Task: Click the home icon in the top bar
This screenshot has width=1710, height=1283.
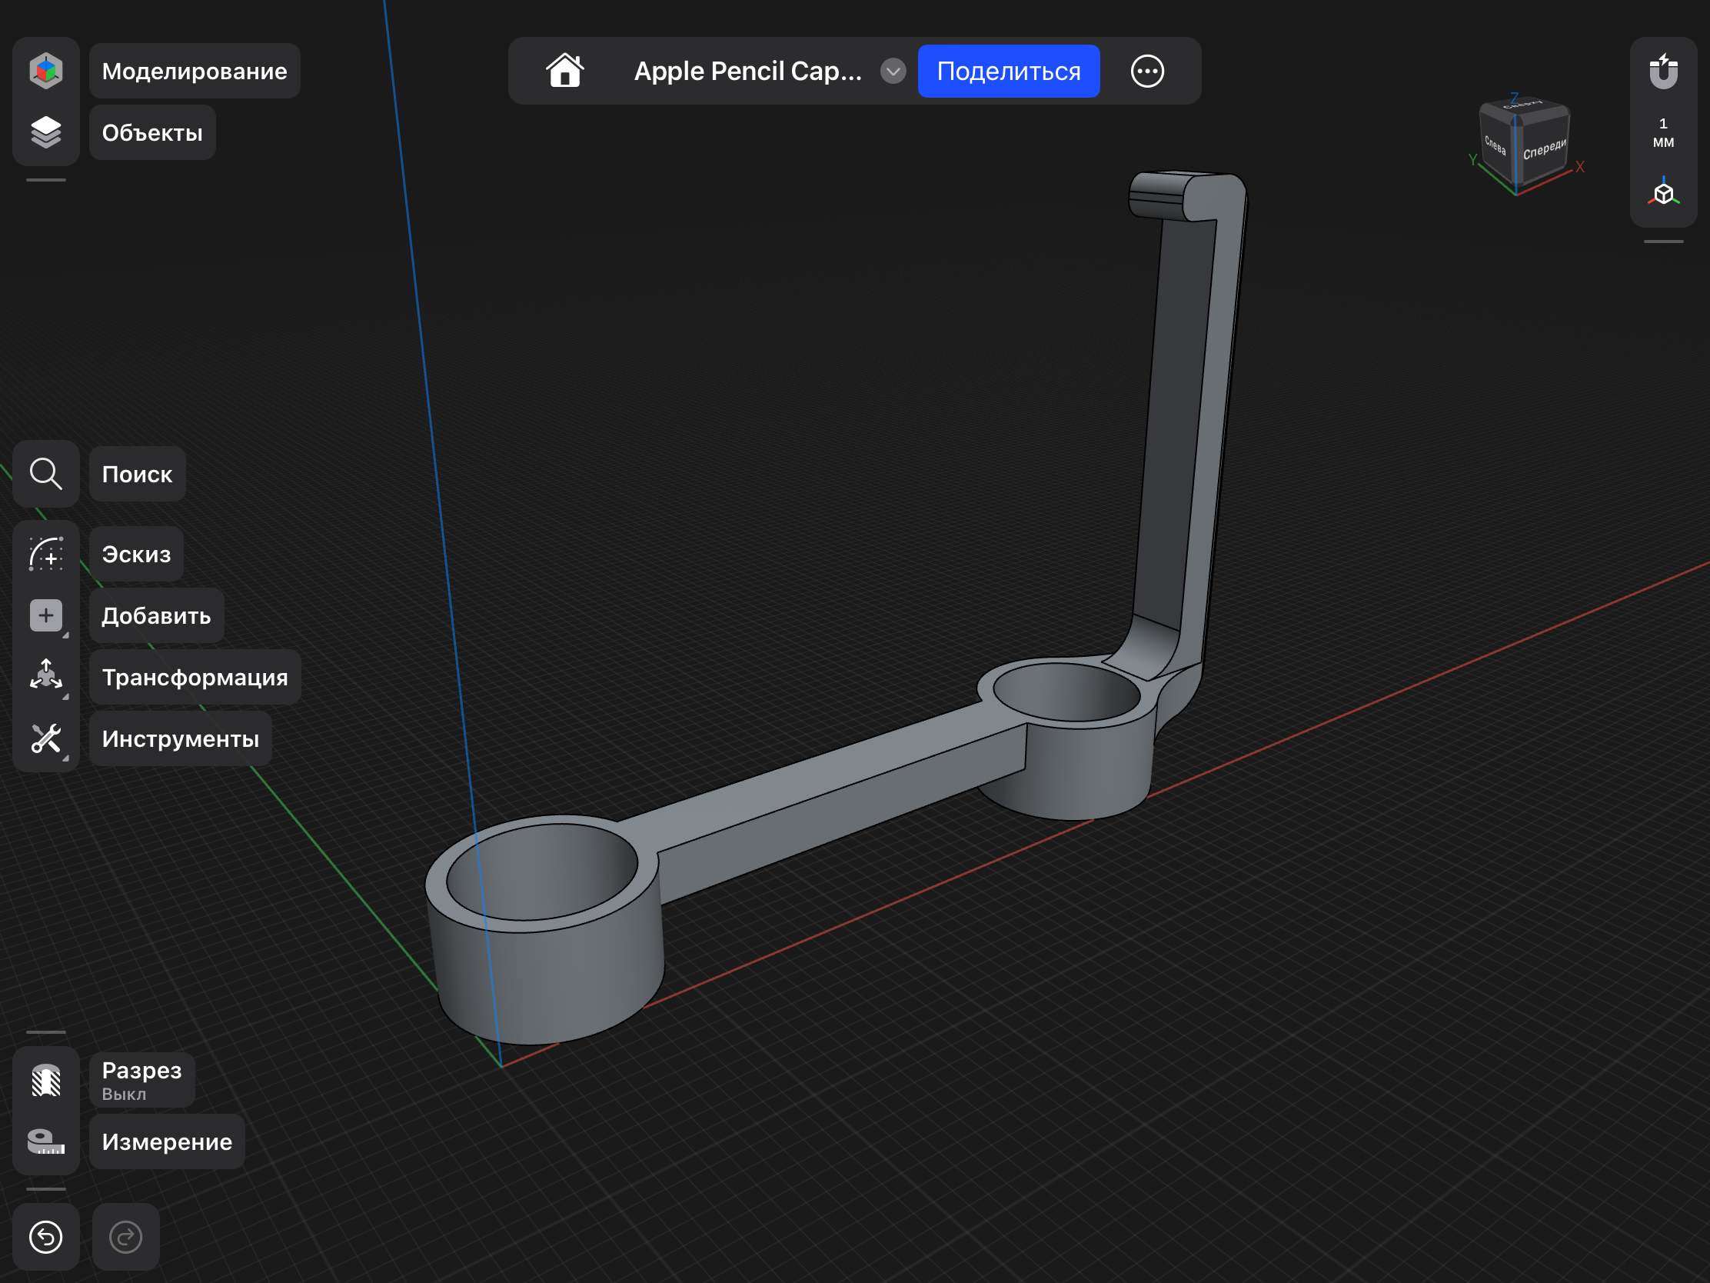Action: coord(565,70)
